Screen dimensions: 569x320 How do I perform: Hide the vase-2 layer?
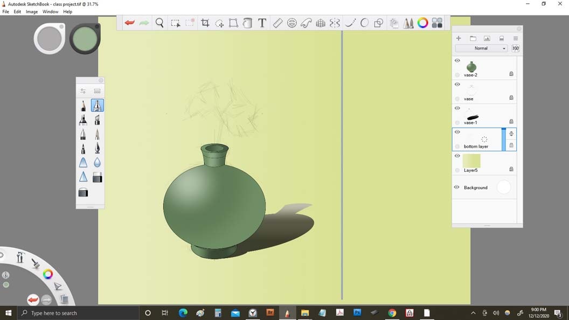(457, 60)
